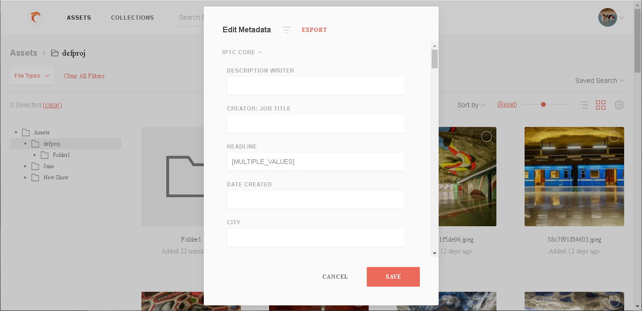
Task: Click the EXPORT link
Action: click(314, 30)
